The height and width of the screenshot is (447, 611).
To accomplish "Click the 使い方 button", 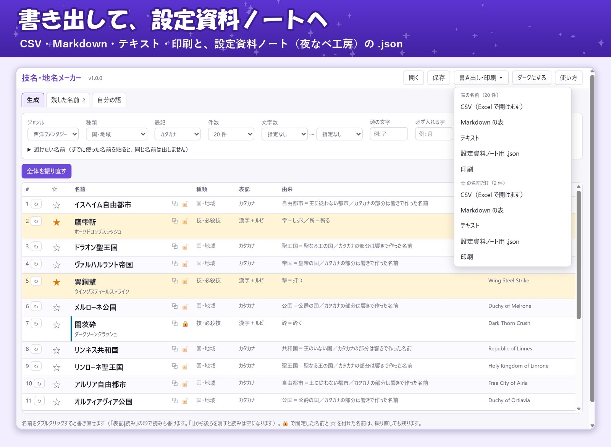I will (568, 78).
